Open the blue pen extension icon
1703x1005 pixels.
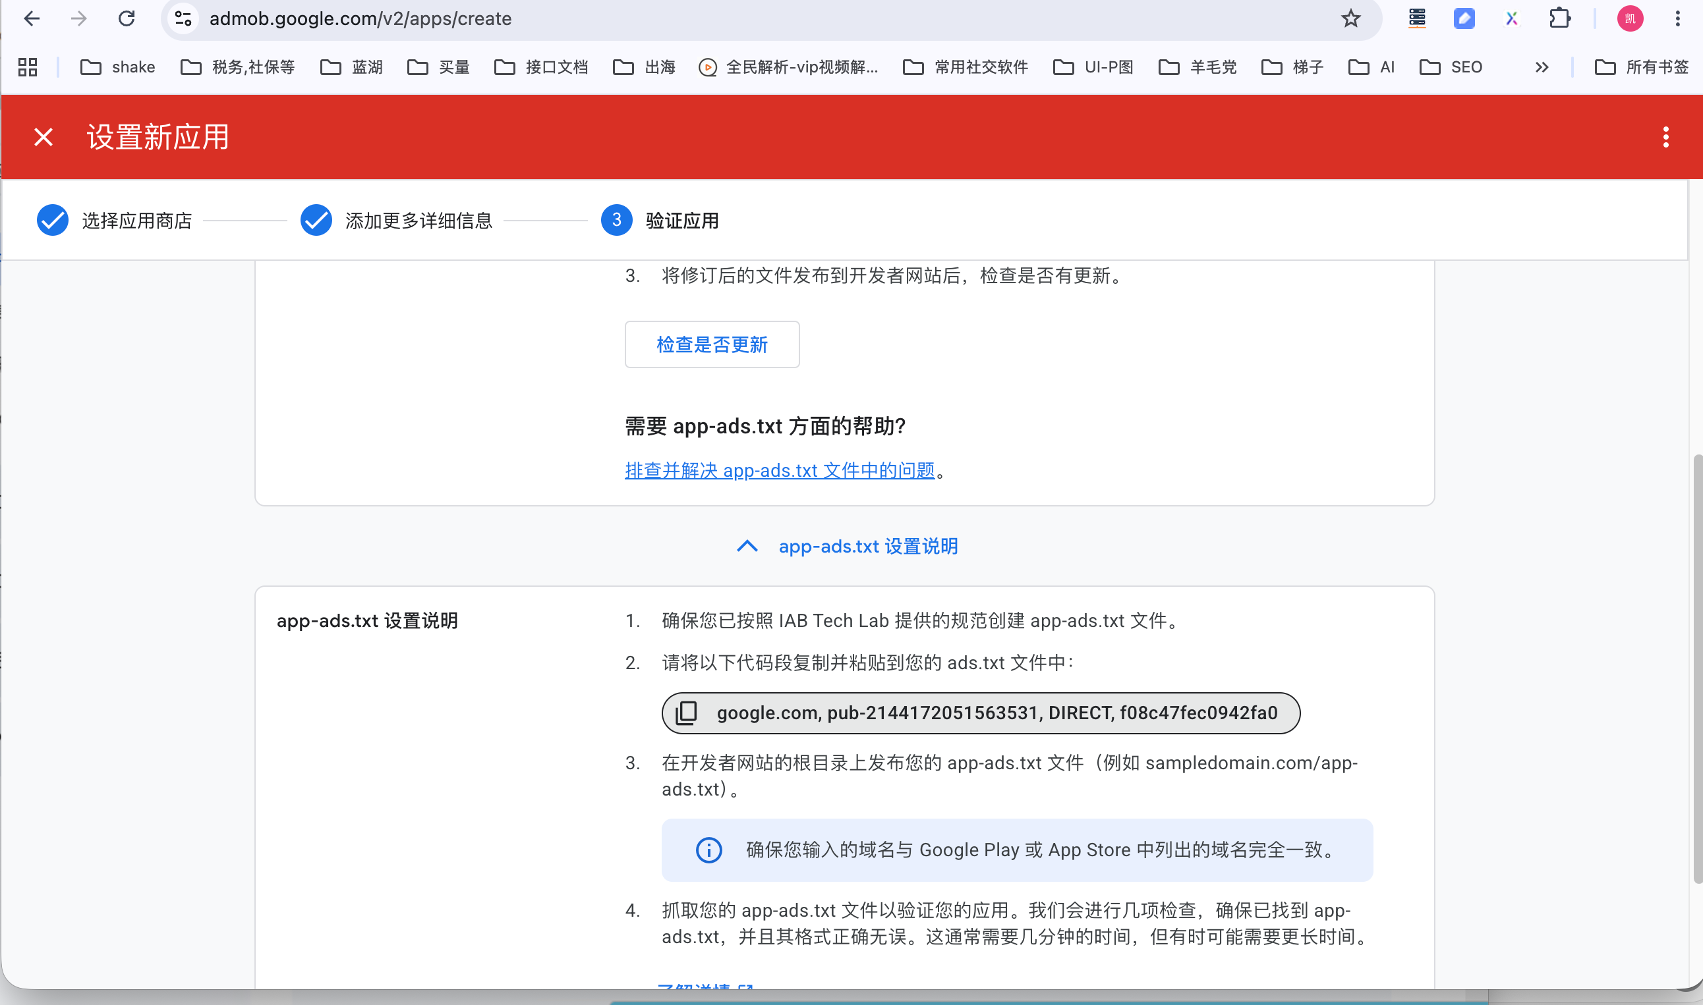coord(1464,18)
